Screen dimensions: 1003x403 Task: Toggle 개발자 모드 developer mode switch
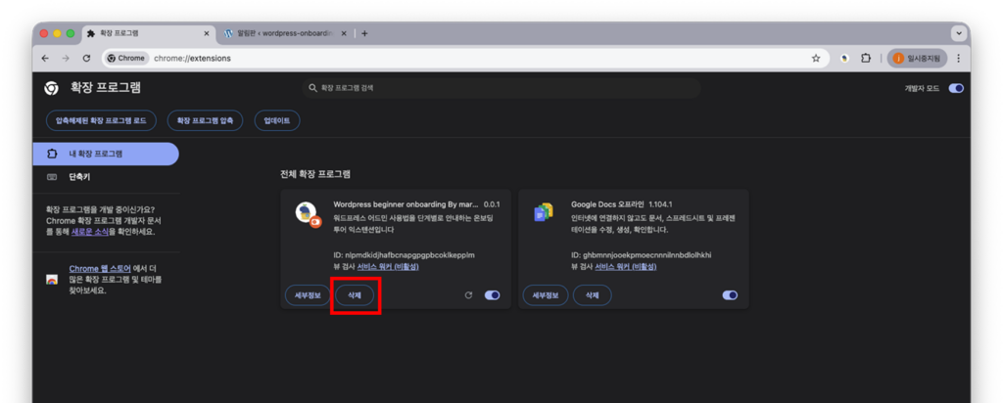point(956,88)
